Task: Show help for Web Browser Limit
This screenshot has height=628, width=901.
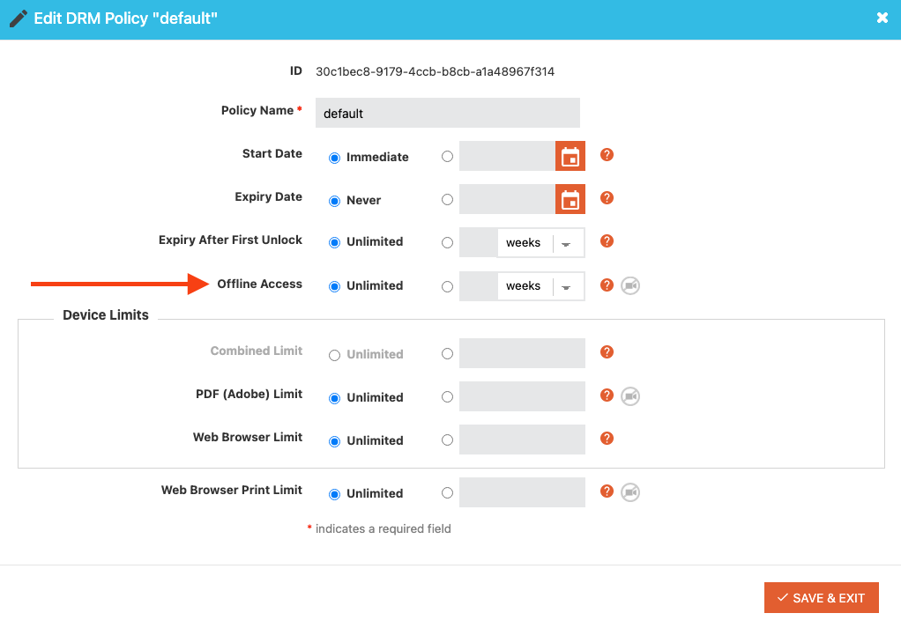Action: [607, 439]
